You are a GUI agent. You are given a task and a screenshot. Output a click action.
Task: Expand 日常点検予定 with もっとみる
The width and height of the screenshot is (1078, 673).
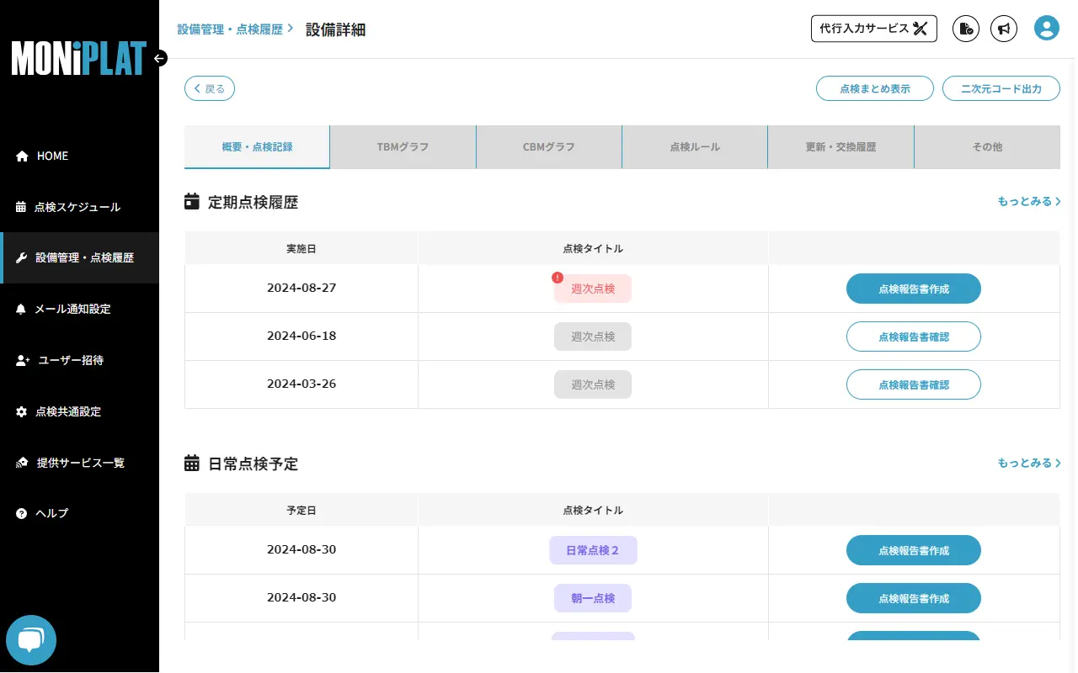[x=1028, y=464]
